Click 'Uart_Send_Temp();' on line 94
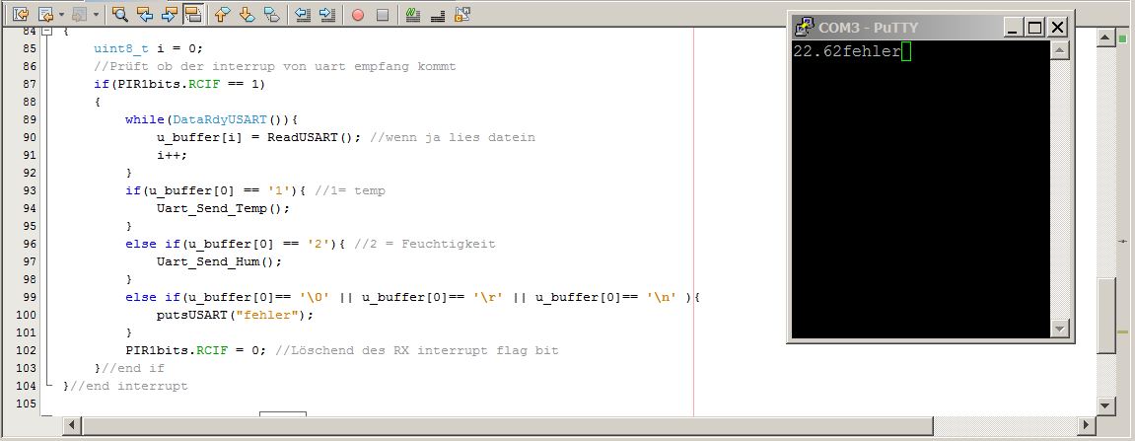 click(223, 208)
